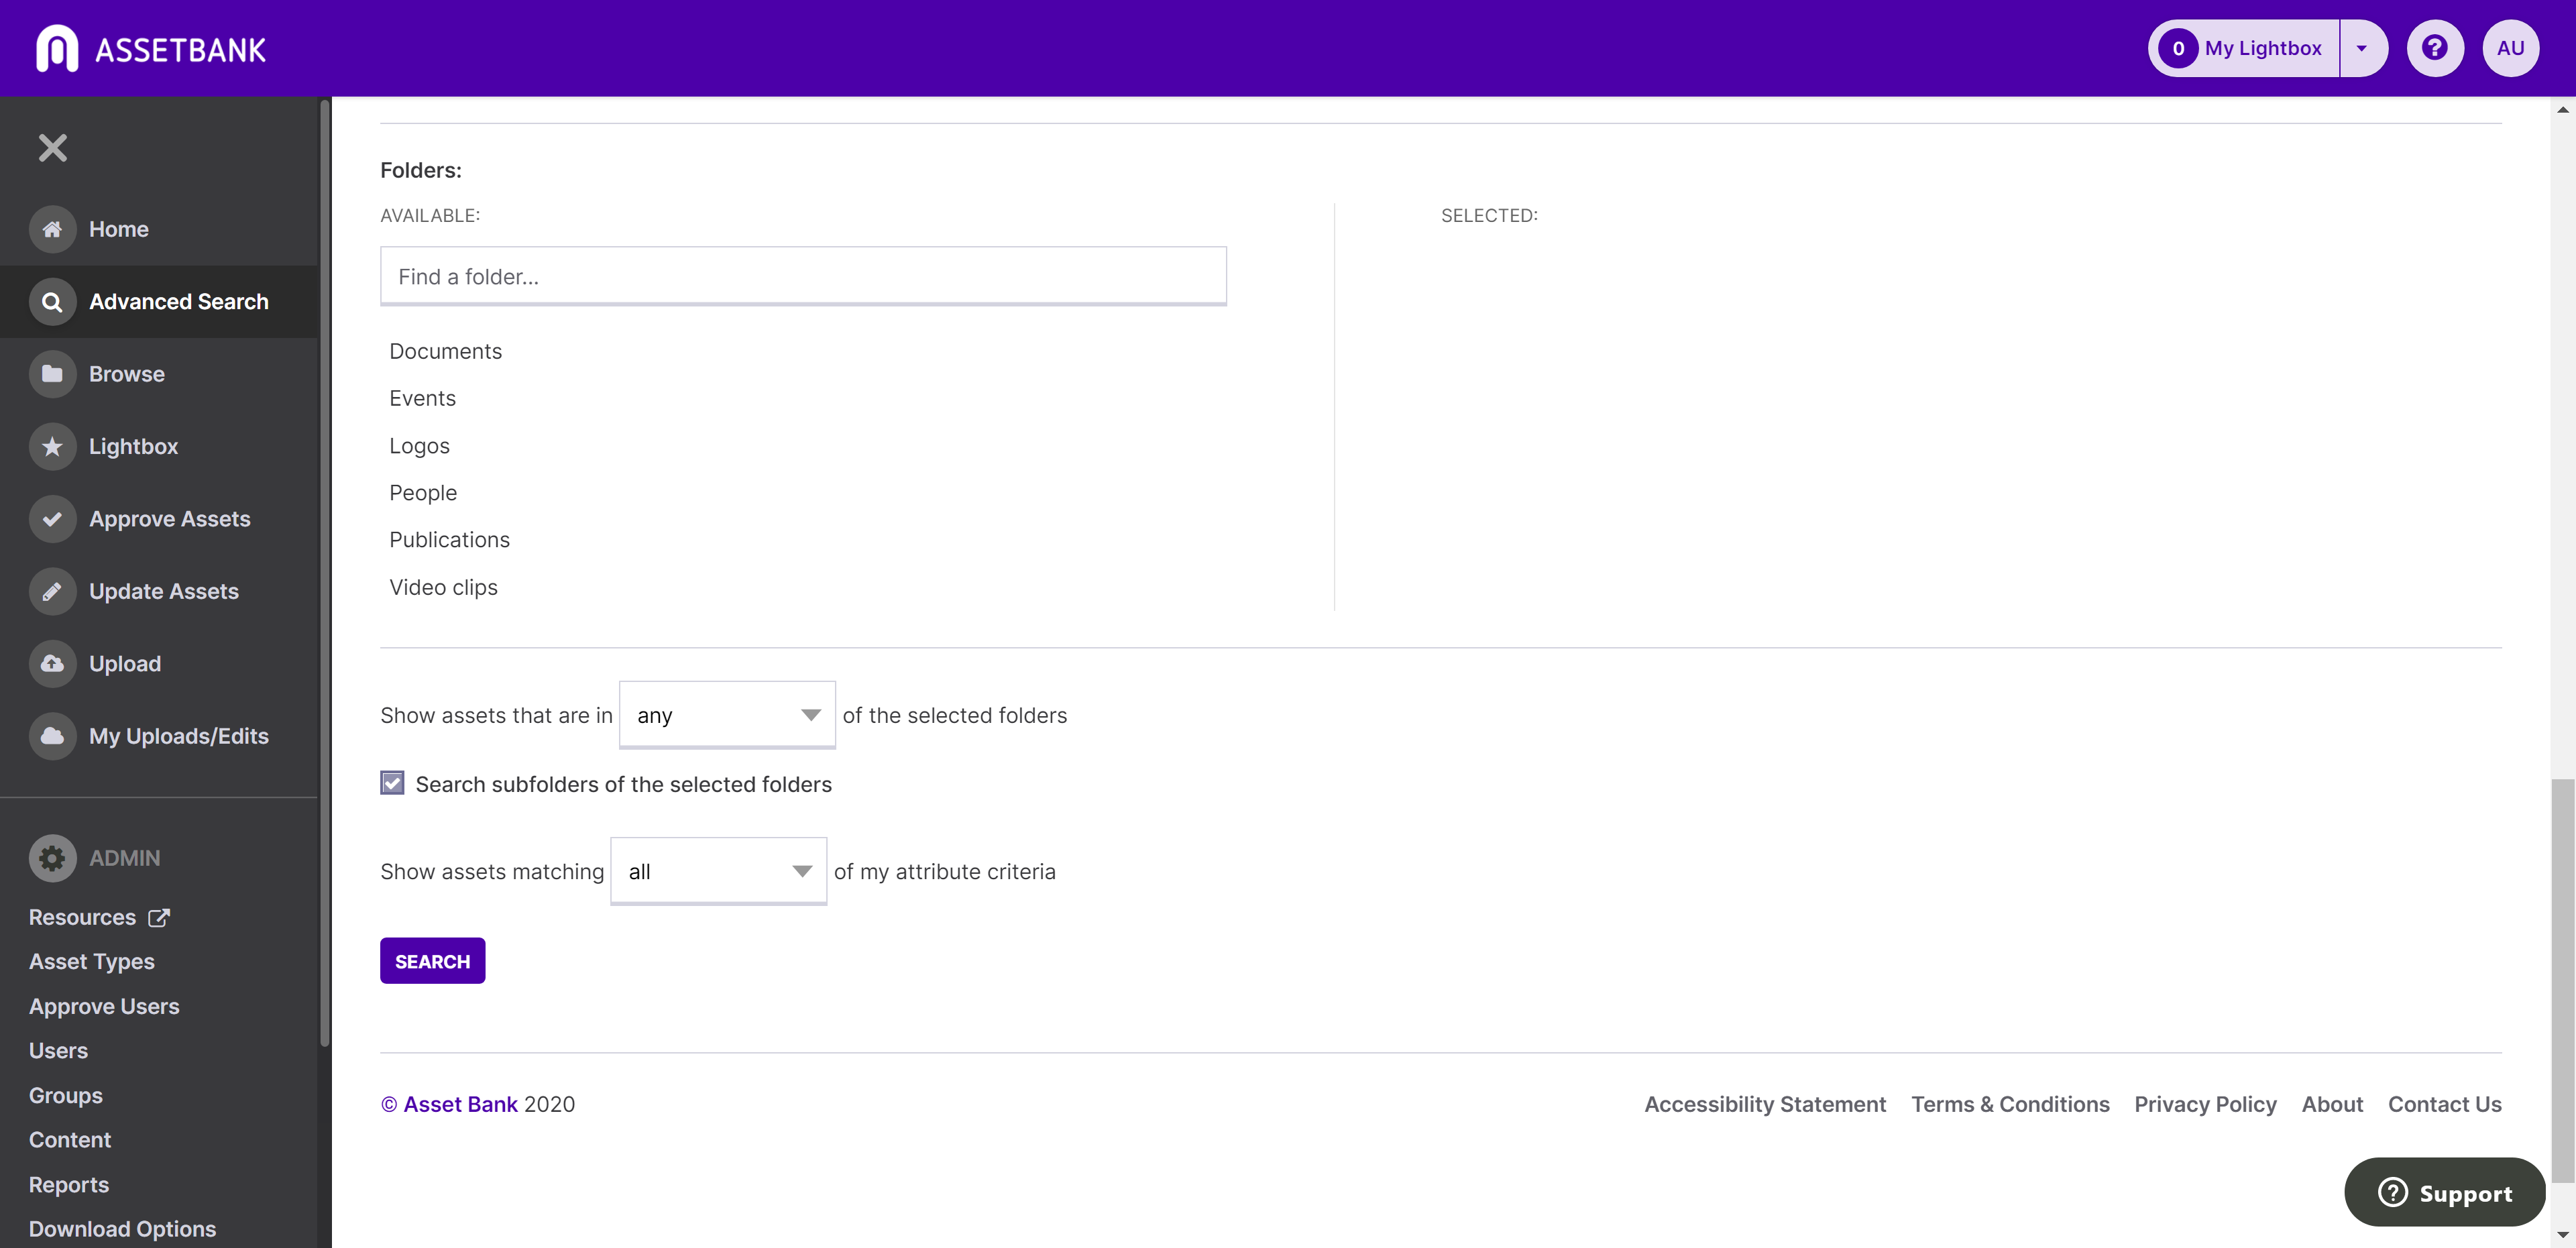Open the Resources admin link
2576x1248 pixels.
tap(82, 917)
